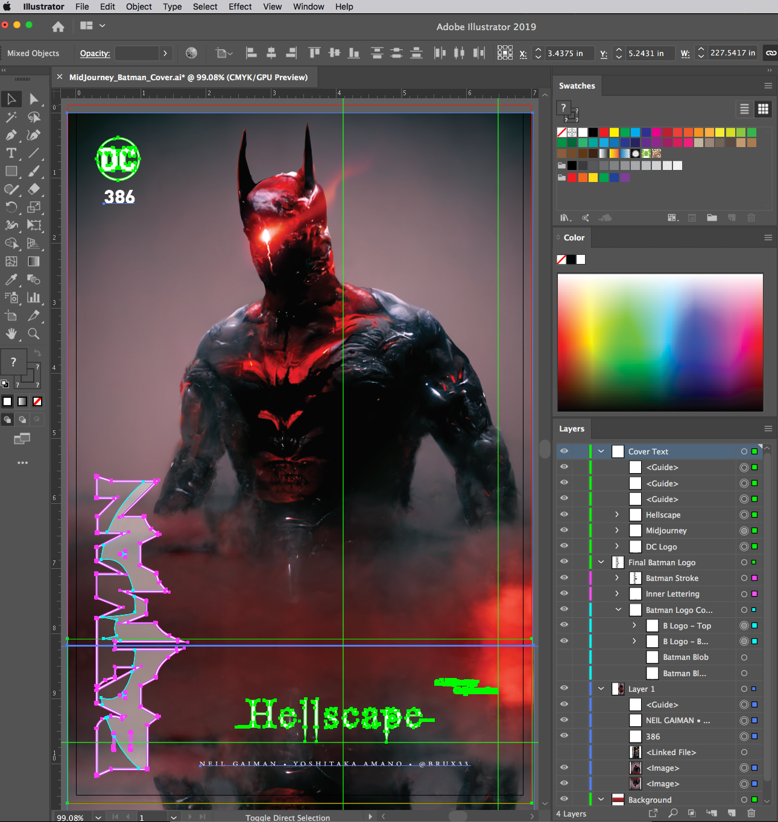Select the Curvature tool
This screenshot has height=822, width=778.
[34, 135]
